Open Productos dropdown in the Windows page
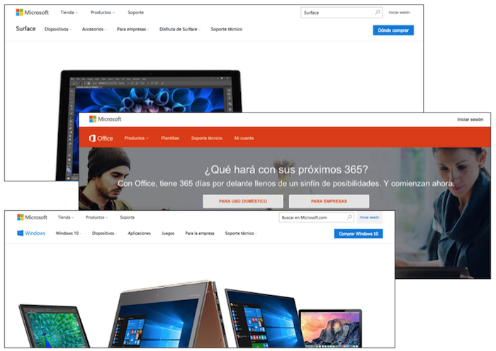This screenshot has height=351, width=496. coord(97,217)
